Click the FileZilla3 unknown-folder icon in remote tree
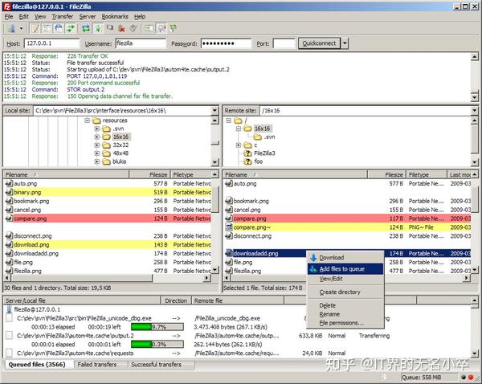 tap(247, 153)
